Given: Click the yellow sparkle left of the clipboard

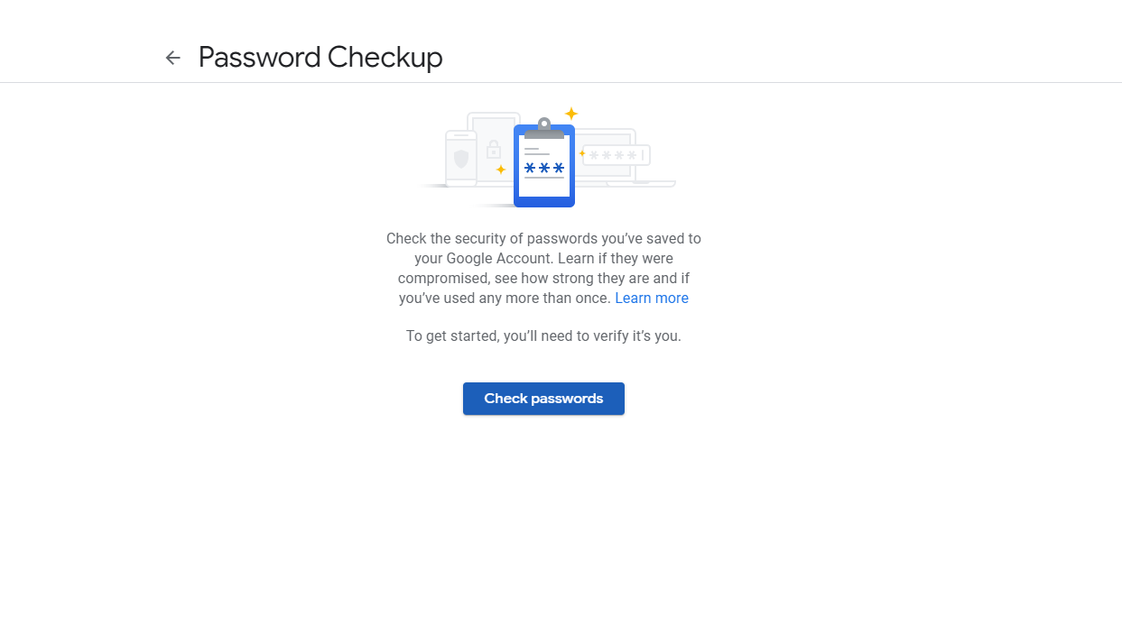Looking at the screenshot, I should click(501, 170).
